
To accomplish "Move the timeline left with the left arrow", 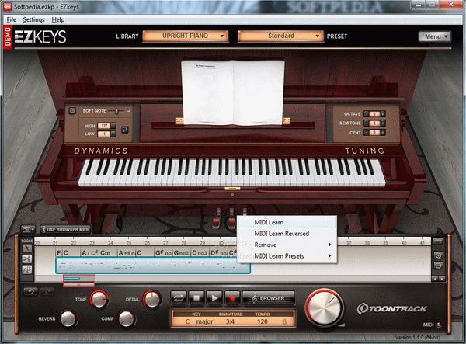I will [x=435, y=279].
